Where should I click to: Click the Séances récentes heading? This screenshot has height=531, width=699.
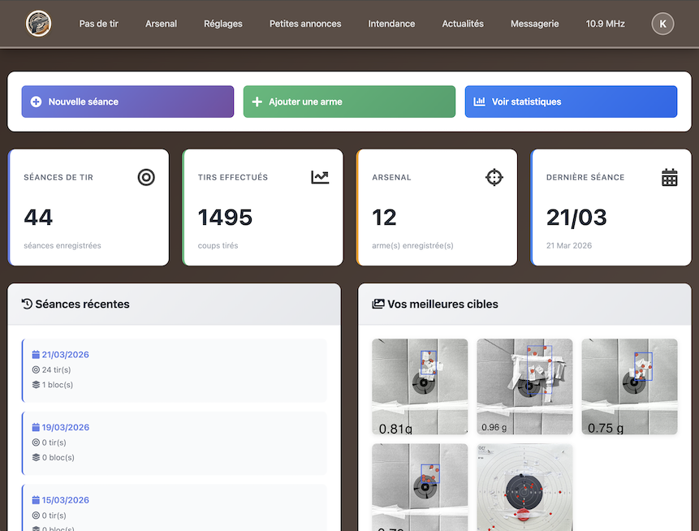(83, 304)
